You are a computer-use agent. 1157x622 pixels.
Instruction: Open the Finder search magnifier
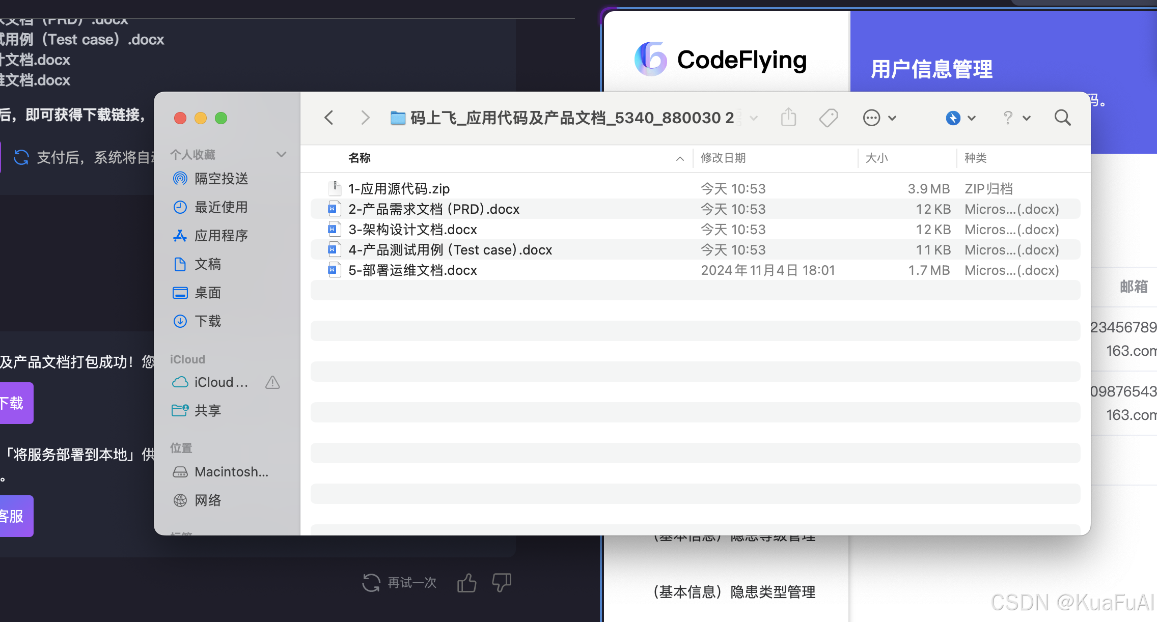point(1062,118)
